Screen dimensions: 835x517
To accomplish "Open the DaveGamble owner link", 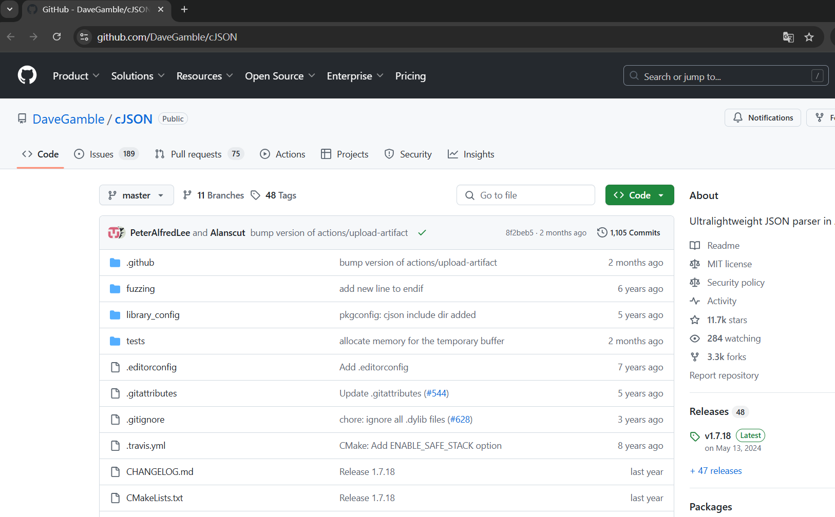I will click(x=68, y=119).
